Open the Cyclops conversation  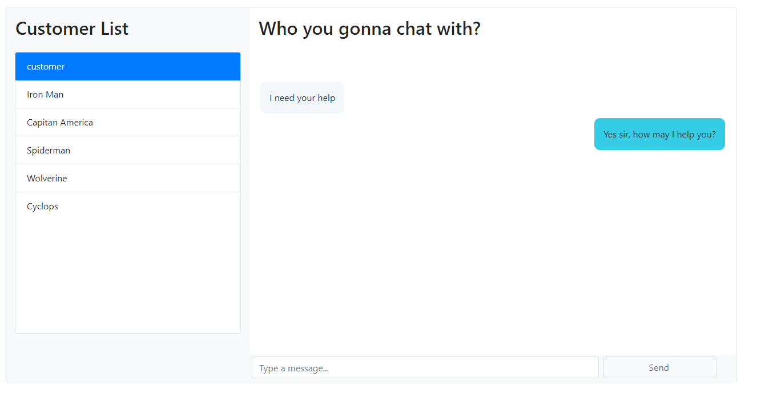128,206
